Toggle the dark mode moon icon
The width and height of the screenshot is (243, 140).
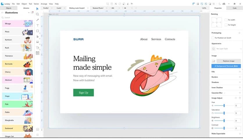pos(219,4)
